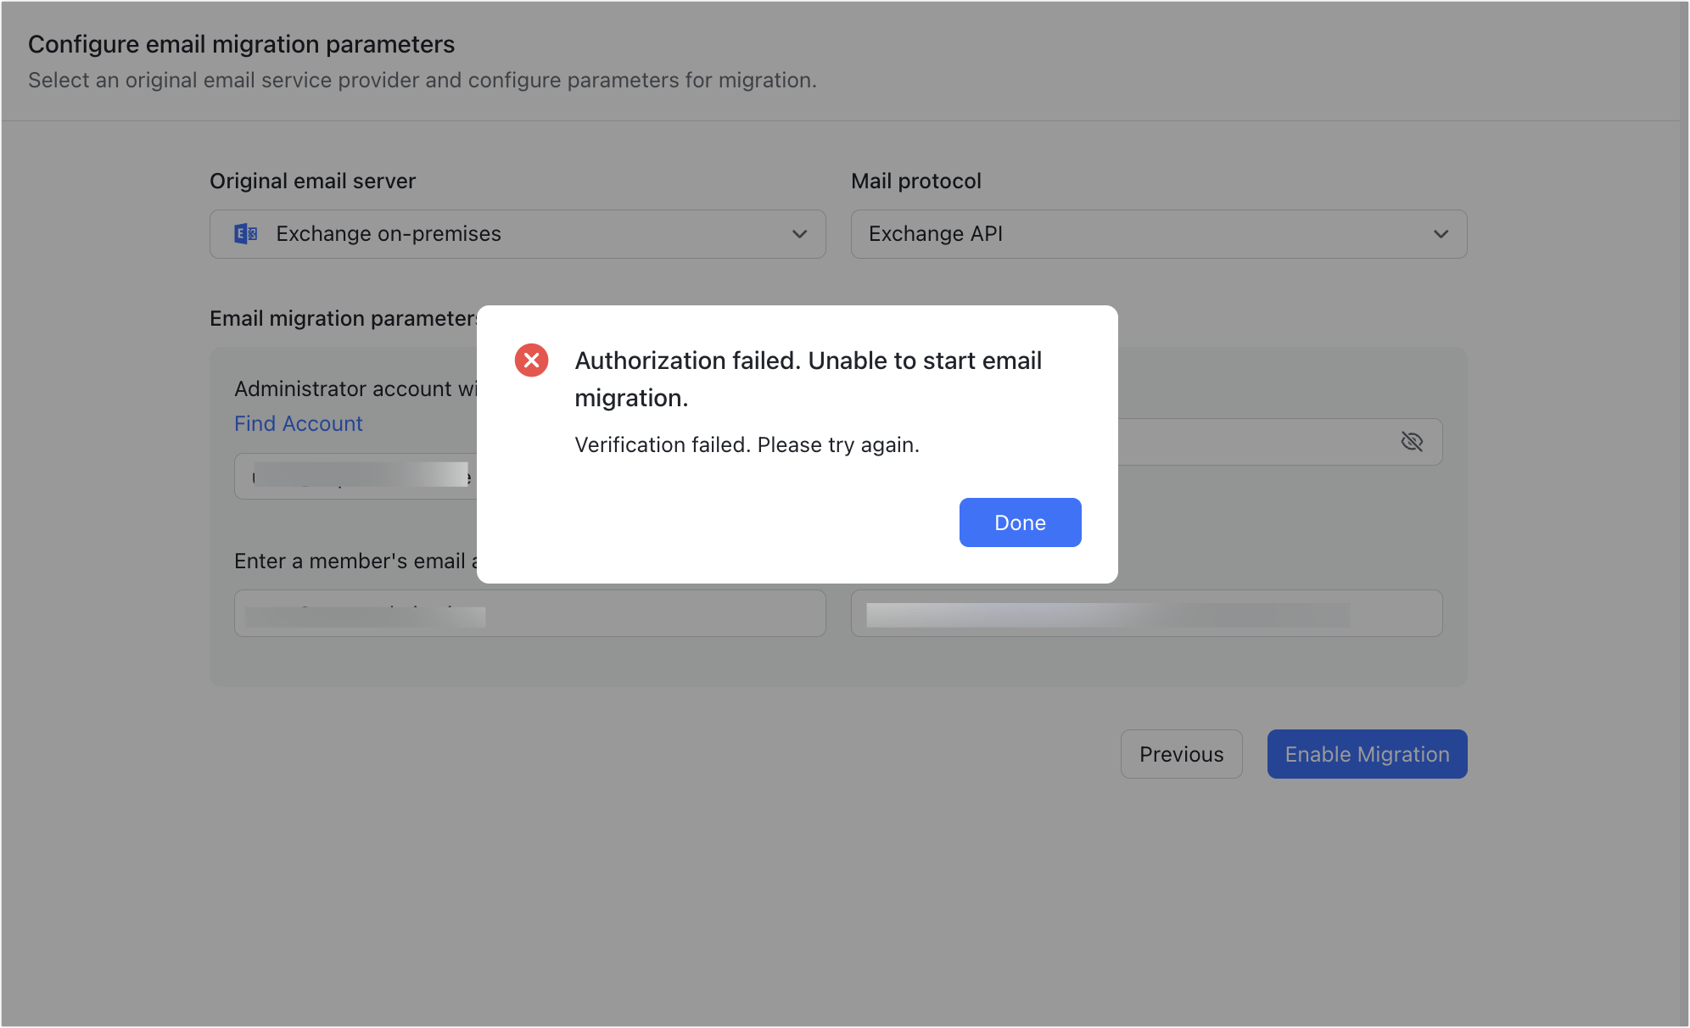Click the error badge next to Authorization failed
This screenshot has width=1690, height=1028.
pyautogui.click(x=531, y=360)
